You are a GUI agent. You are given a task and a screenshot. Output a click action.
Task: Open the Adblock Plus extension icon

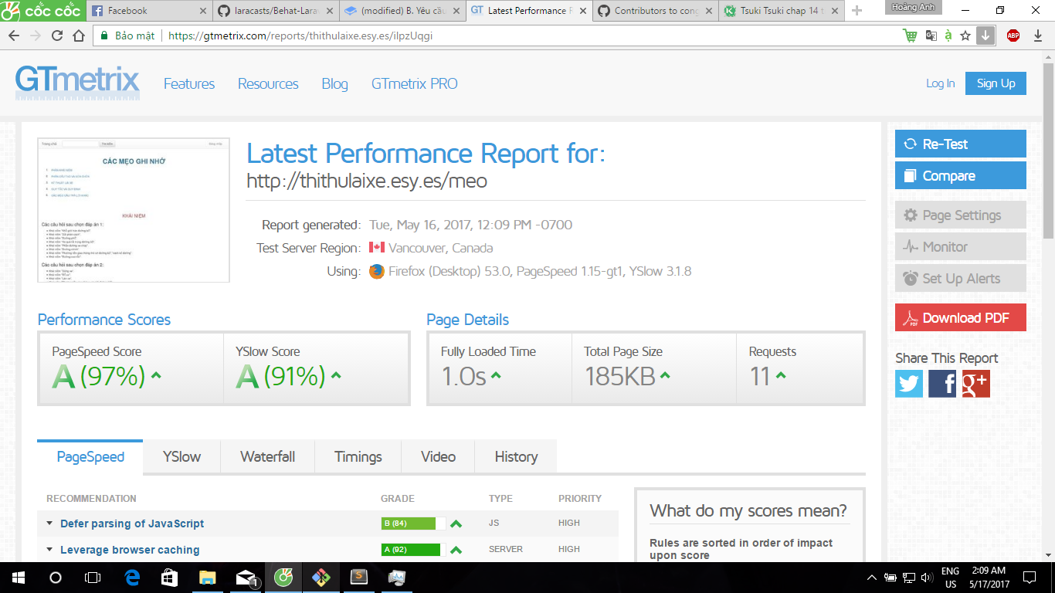click(x=1013, y=36)
